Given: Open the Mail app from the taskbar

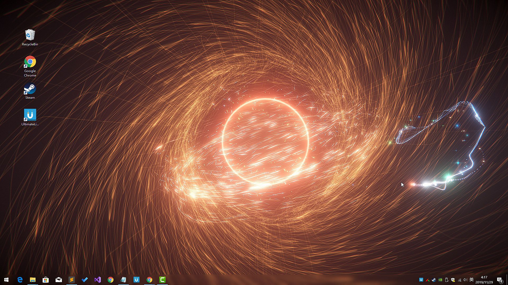Looking at the screenshot, I should tap(58, 280).
